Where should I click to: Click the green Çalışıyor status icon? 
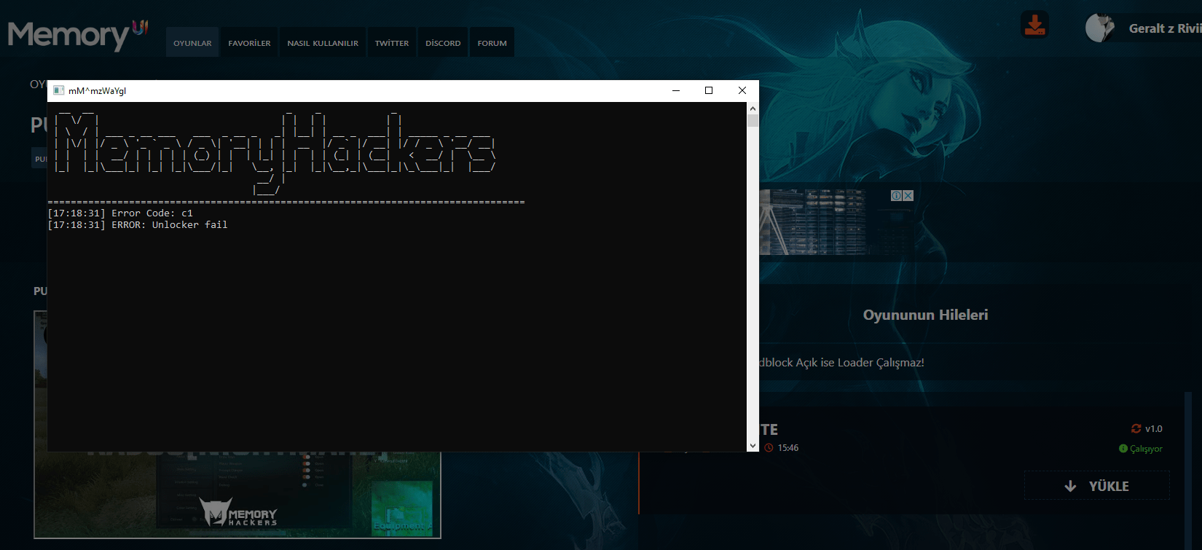coord(1123,449)
